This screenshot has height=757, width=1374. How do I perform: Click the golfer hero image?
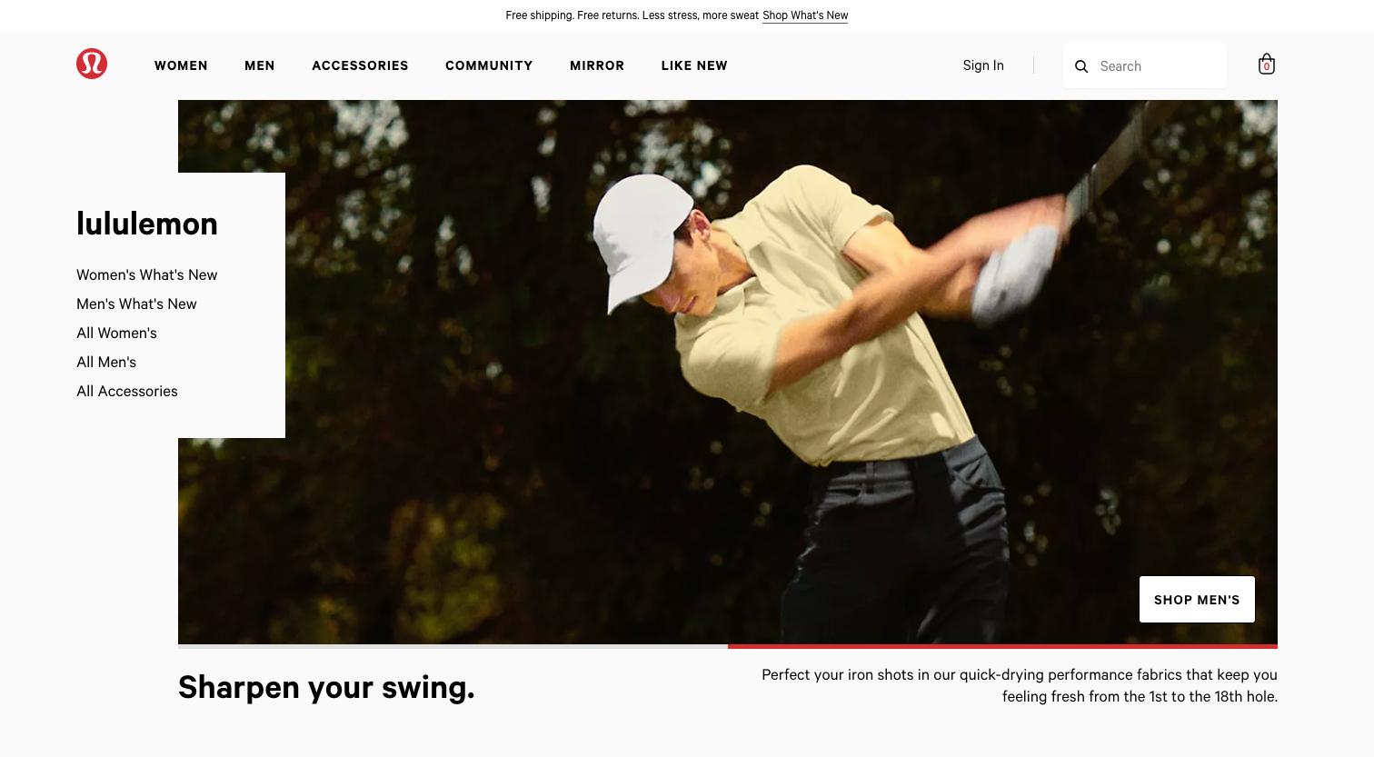point(727,372)
